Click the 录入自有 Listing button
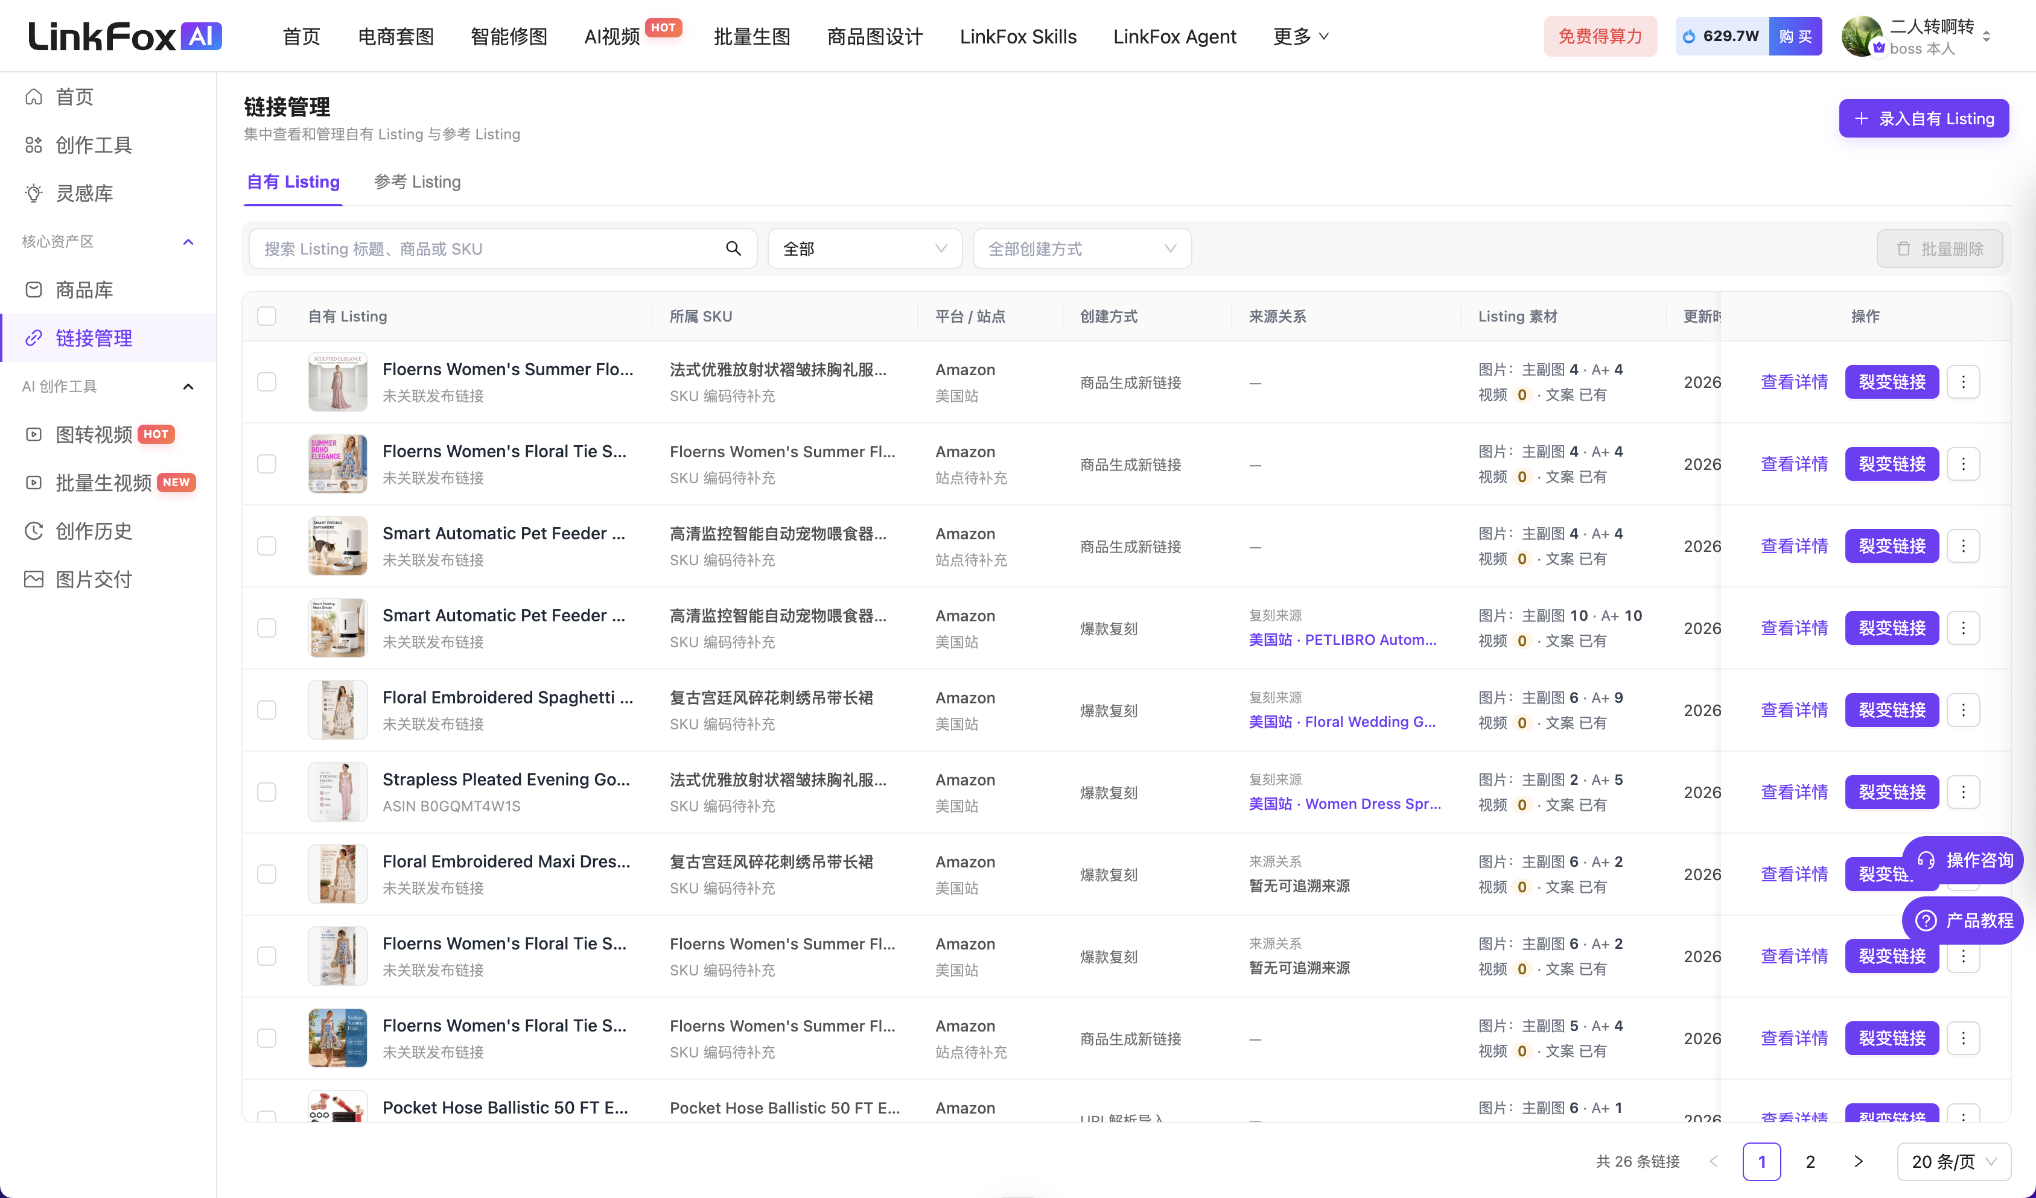 (1924, 119)
